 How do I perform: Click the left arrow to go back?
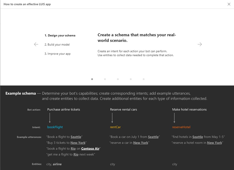pos(36,44)
